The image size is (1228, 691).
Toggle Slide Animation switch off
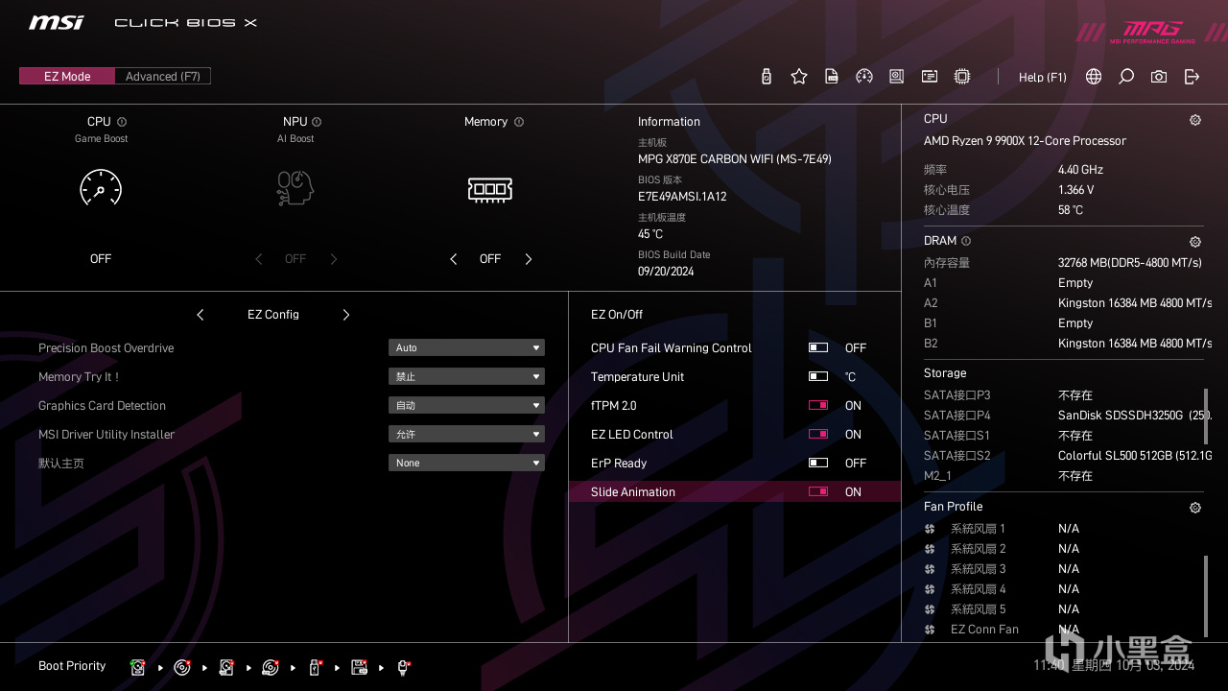point(818,491)
